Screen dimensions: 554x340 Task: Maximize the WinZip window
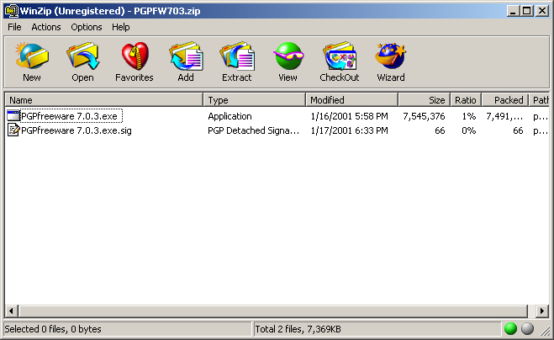(x=526, y=11)
